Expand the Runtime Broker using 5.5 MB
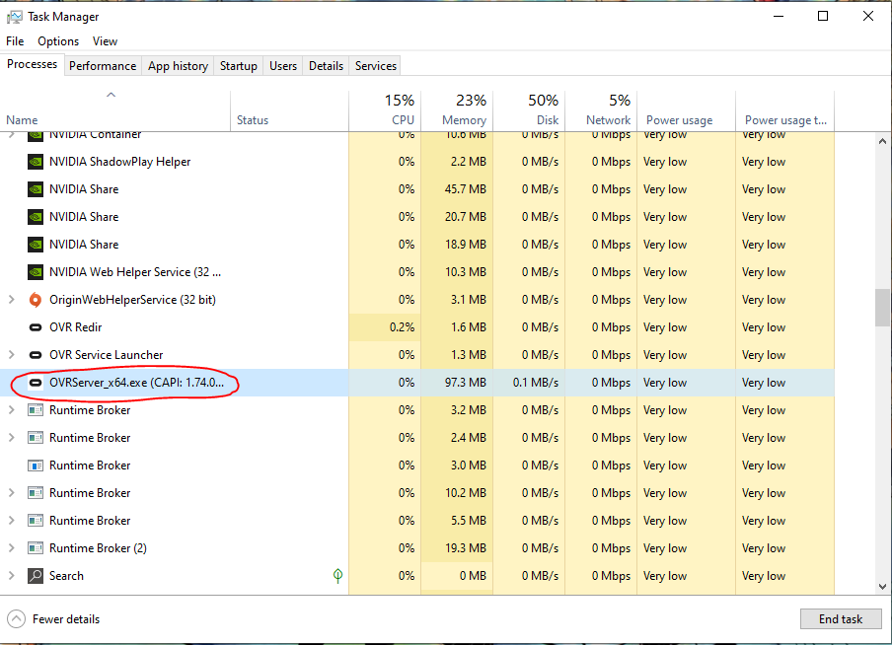Viewport: 892px width, 645px height. (12, 520)
